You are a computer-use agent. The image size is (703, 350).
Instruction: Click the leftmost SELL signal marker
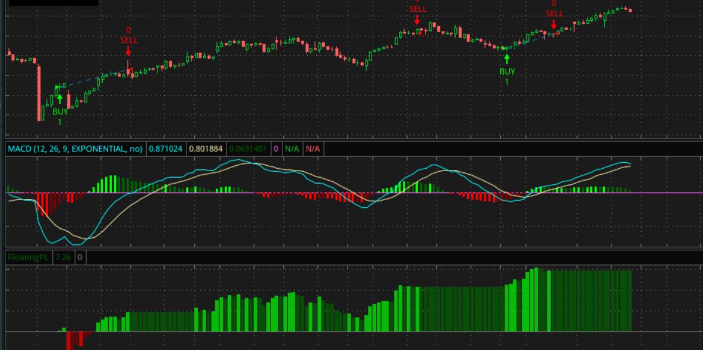[x=129, y=41]
